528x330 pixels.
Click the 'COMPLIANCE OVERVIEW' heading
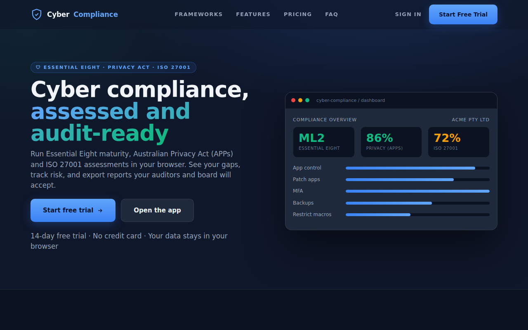[325, 120]
